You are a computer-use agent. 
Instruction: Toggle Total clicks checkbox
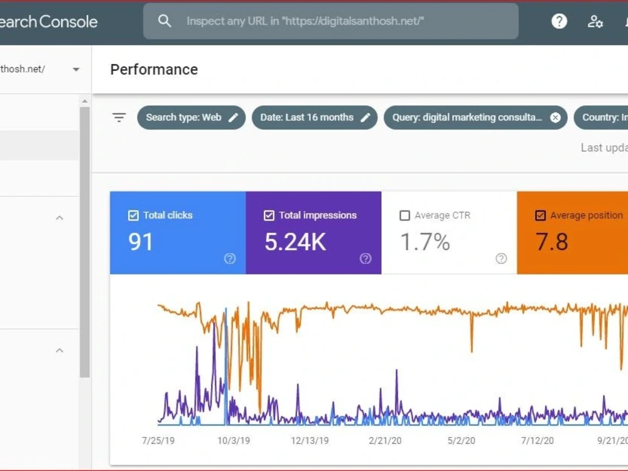pos(133,215)
